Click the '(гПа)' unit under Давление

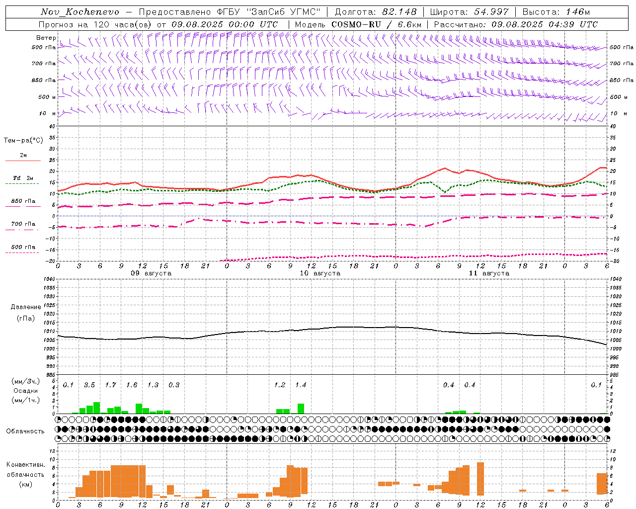26,319
